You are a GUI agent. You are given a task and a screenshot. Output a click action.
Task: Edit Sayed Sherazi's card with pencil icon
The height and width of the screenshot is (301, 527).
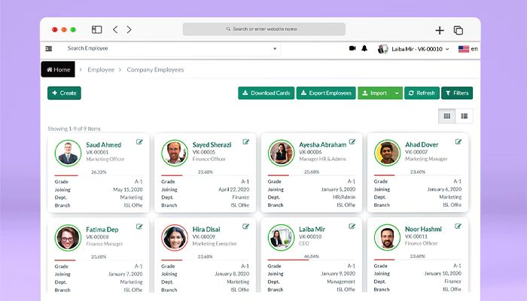pyautogui.click(x=245, y=142)
